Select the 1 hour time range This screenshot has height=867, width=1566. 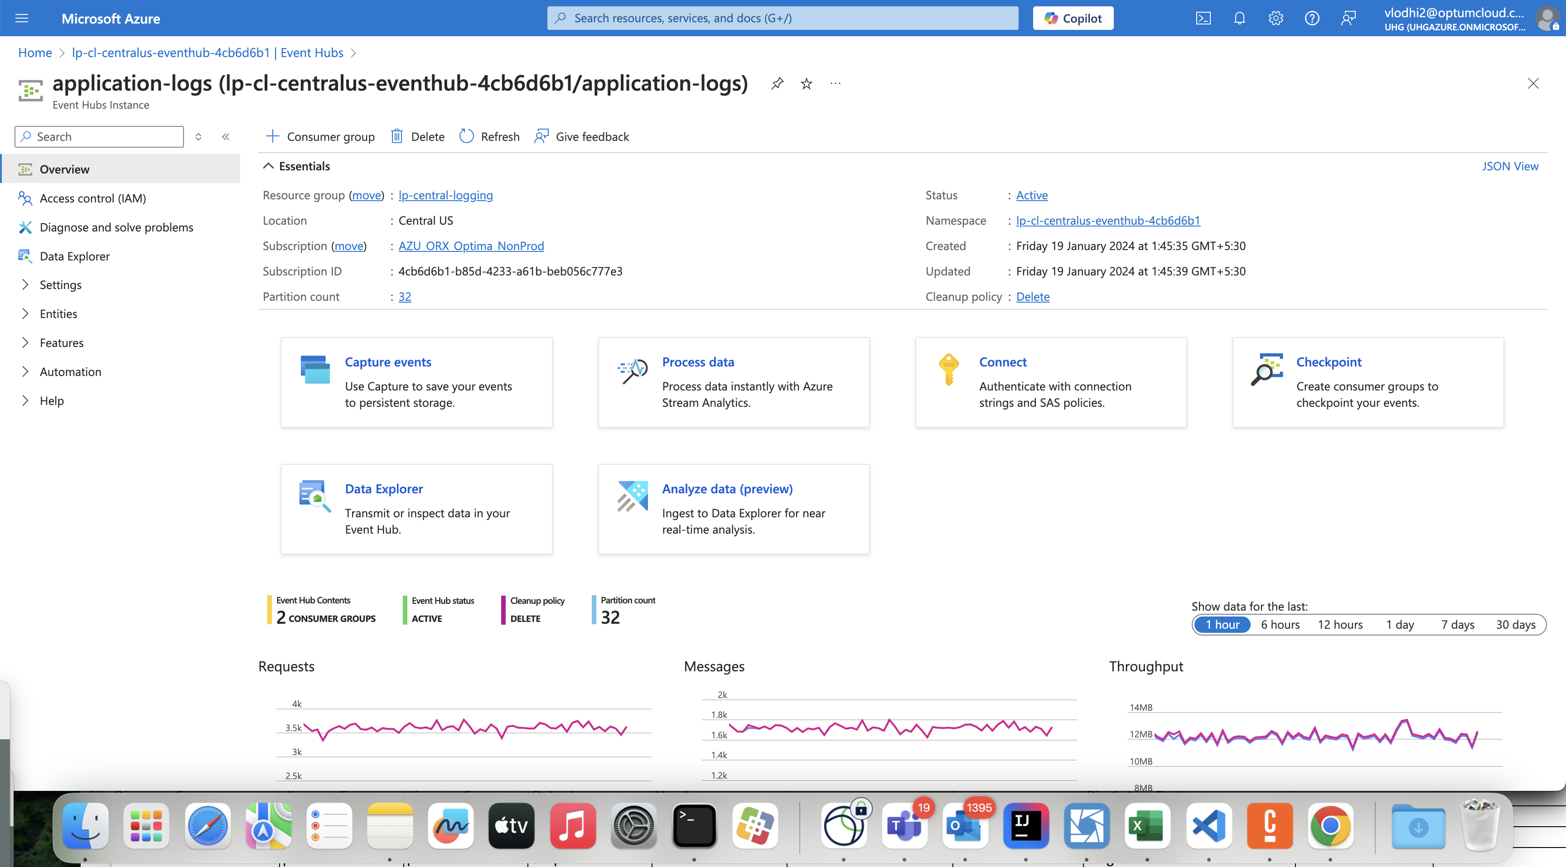1222,625
